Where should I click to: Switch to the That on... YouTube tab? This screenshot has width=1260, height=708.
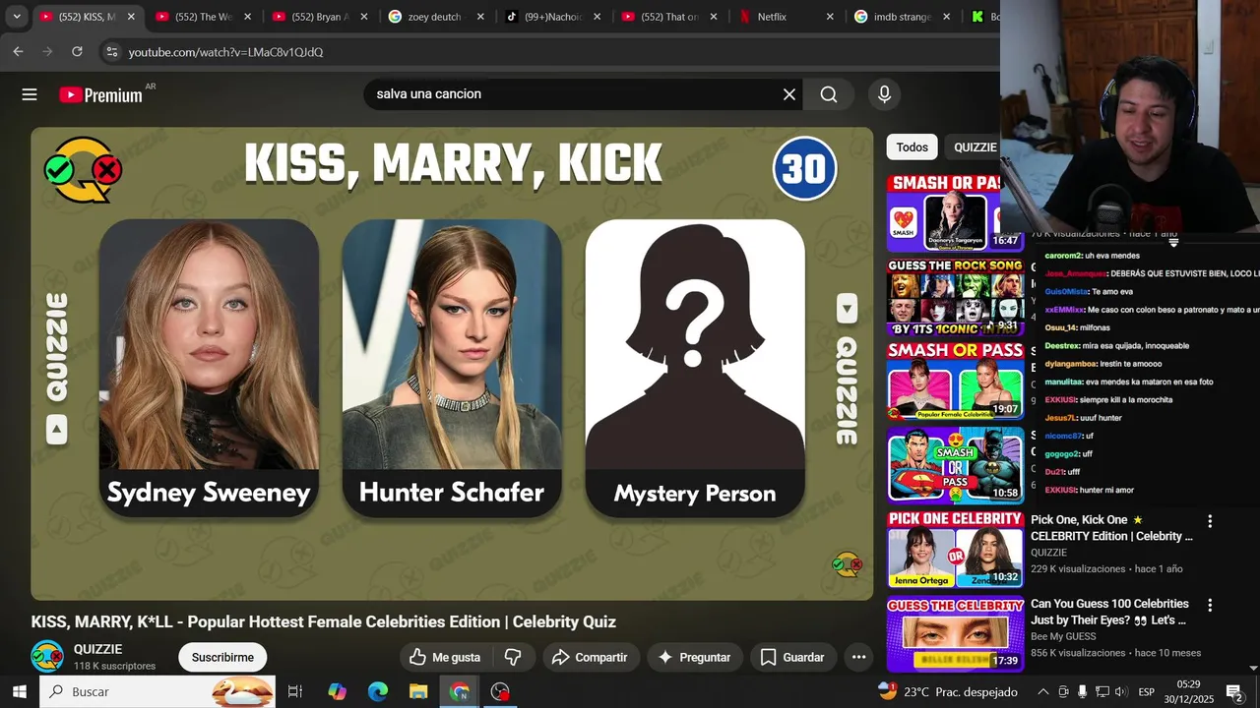pos(669,17)
